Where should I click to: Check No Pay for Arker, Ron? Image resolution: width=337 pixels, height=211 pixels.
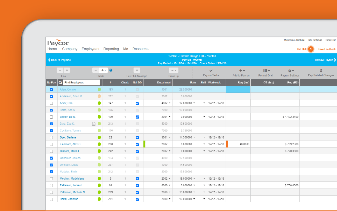coord(51,103)
